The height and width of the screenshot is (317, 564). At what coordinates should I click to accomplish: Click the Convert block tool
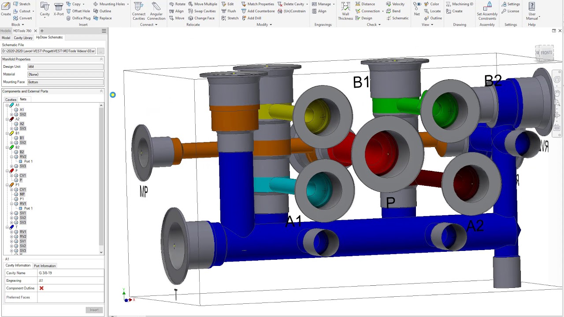coord(22,18)
